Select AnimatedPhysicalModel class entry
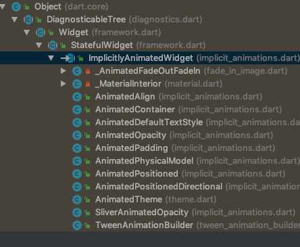The width and height of the screenshot is (300, 247). [x=144, y=161]
